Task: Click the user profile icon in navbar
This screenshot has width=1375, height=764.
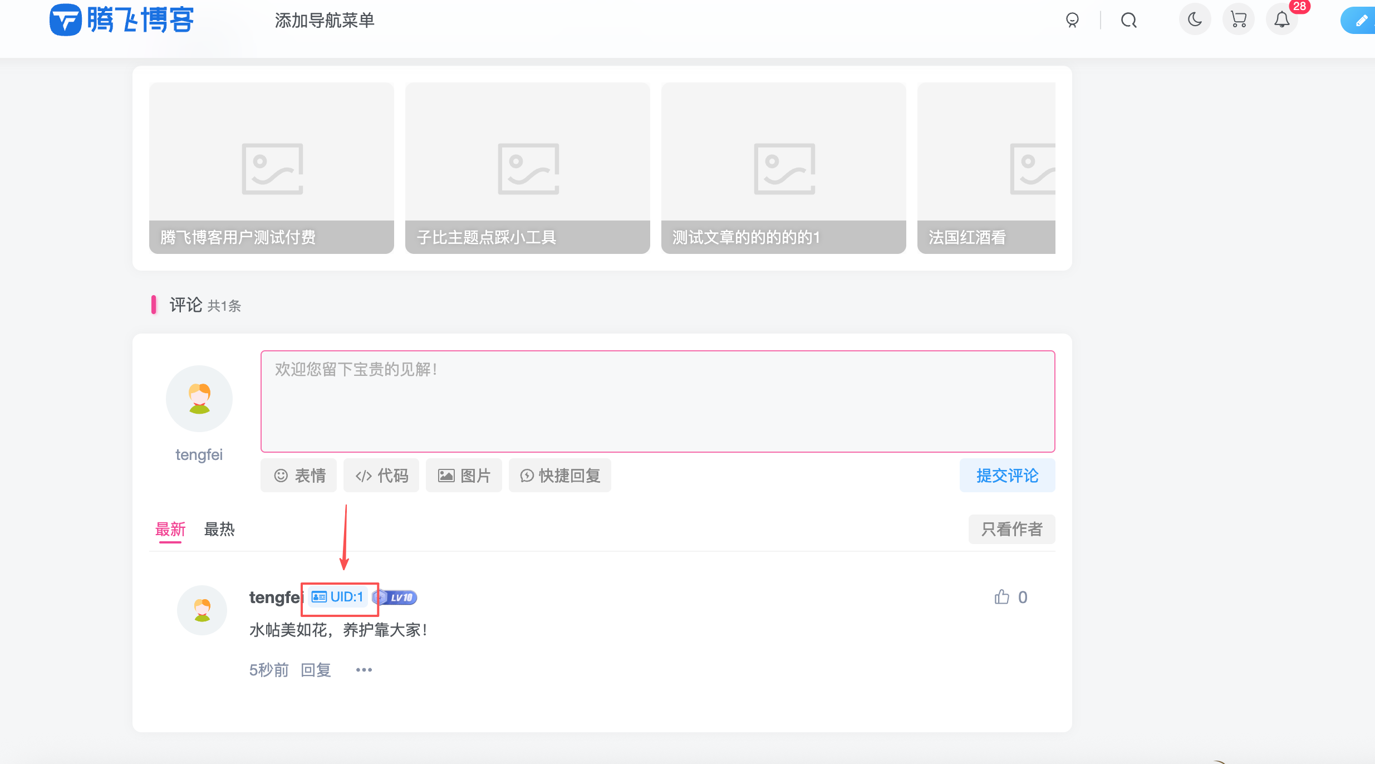Action: [1072, 20]
